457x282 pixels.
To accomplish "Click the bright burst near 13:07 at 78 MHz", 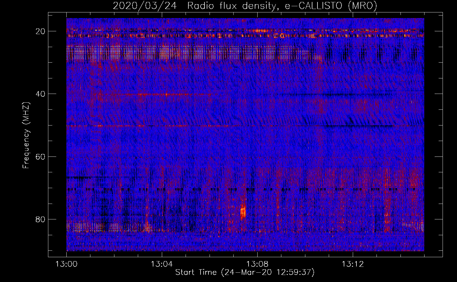I will [243, 212].
